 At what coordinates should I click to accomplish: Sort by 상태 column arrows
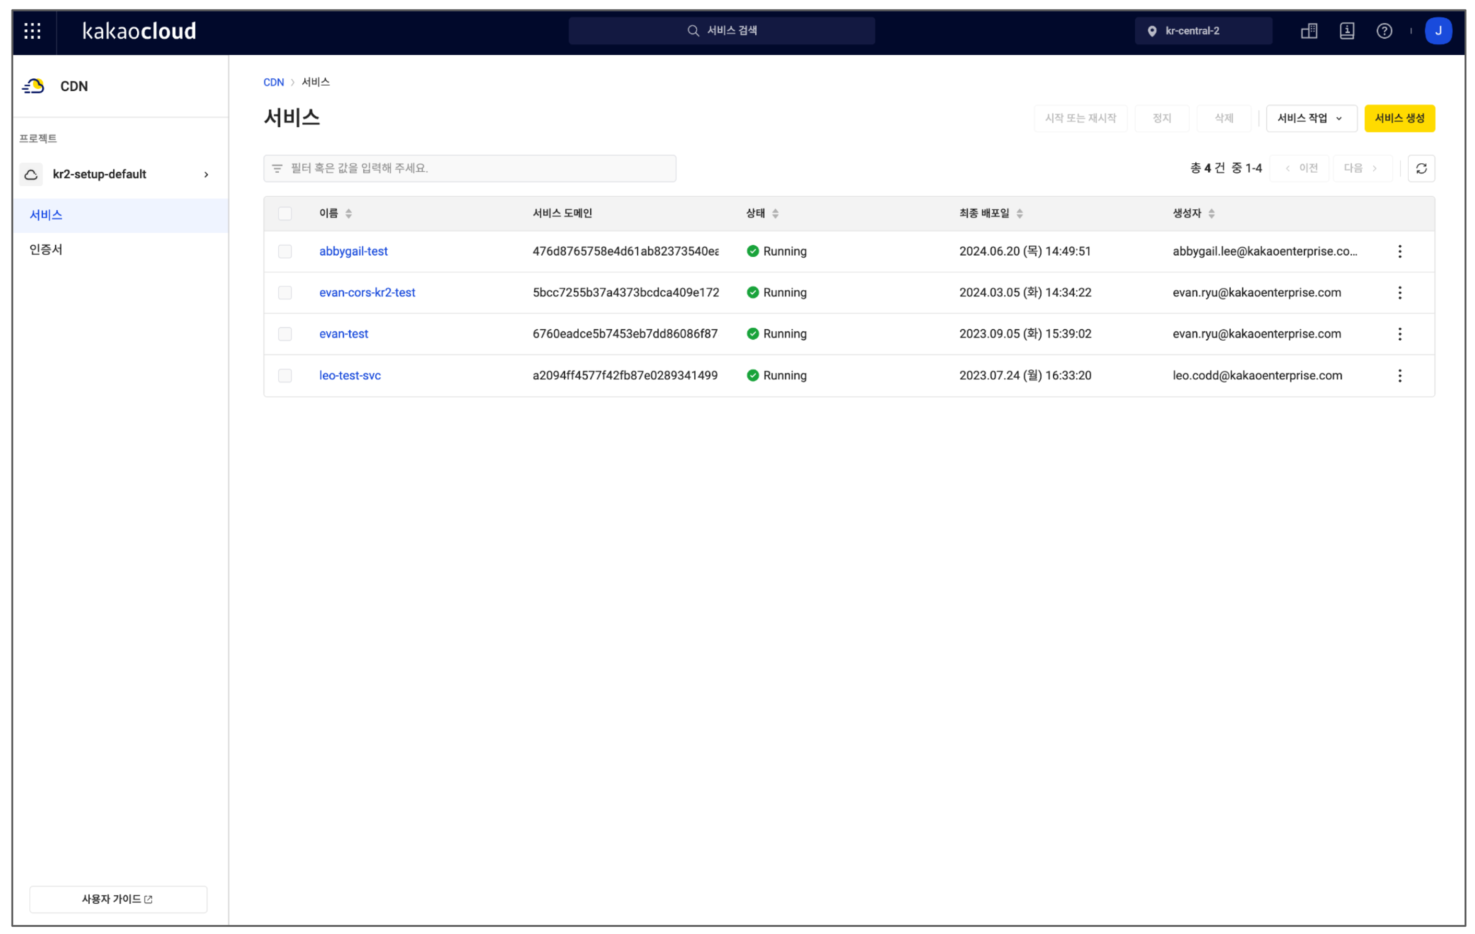point(776,214)
